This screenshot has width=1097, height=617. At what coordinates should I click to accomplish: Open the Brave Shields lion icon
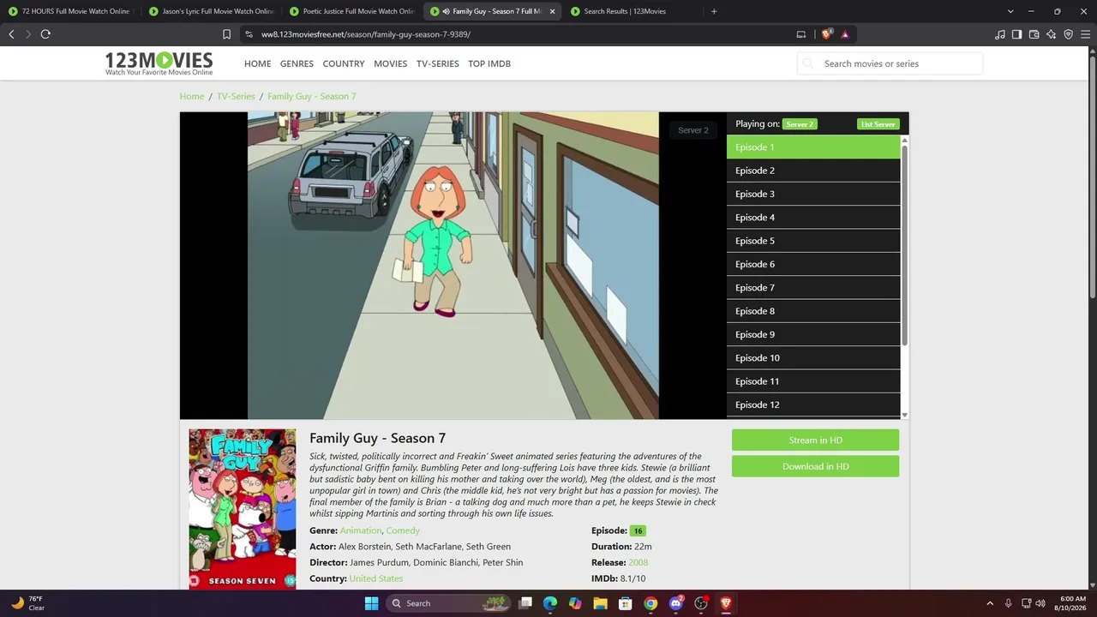pos(826,34)
